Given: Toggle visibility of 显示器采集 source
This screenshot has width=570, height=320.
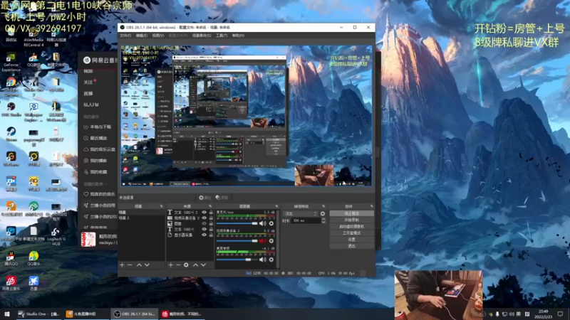Looking at the screenshot, I should coord(204,235).
